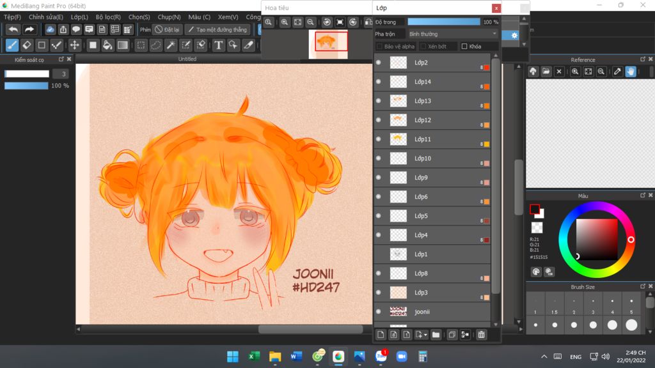Click Đặt lại reset button

pyautogui.click(x=167, y=29)
